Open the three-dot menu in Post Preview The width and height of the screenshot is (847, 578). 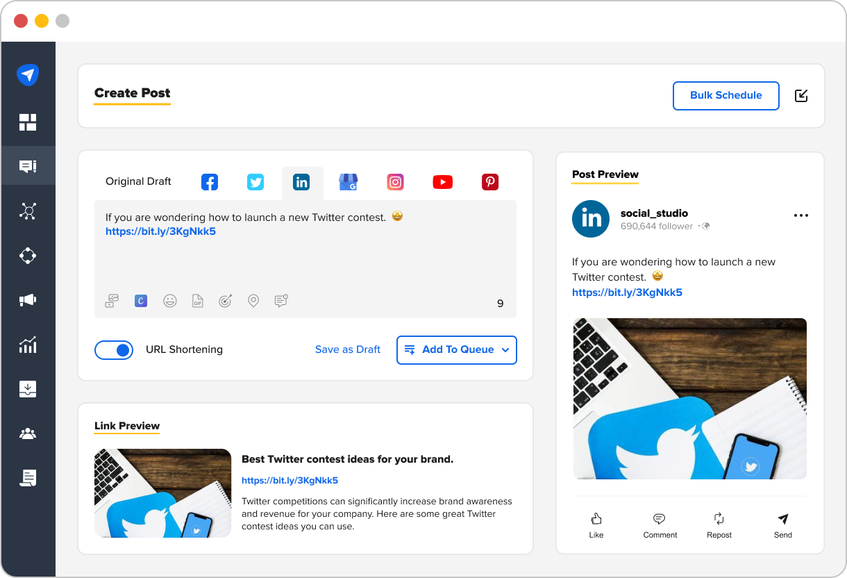(x=800, y=215)
